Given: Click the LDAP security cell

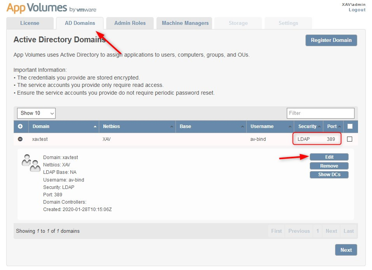Looking at the screenshot, I should (x=303, y=139).
